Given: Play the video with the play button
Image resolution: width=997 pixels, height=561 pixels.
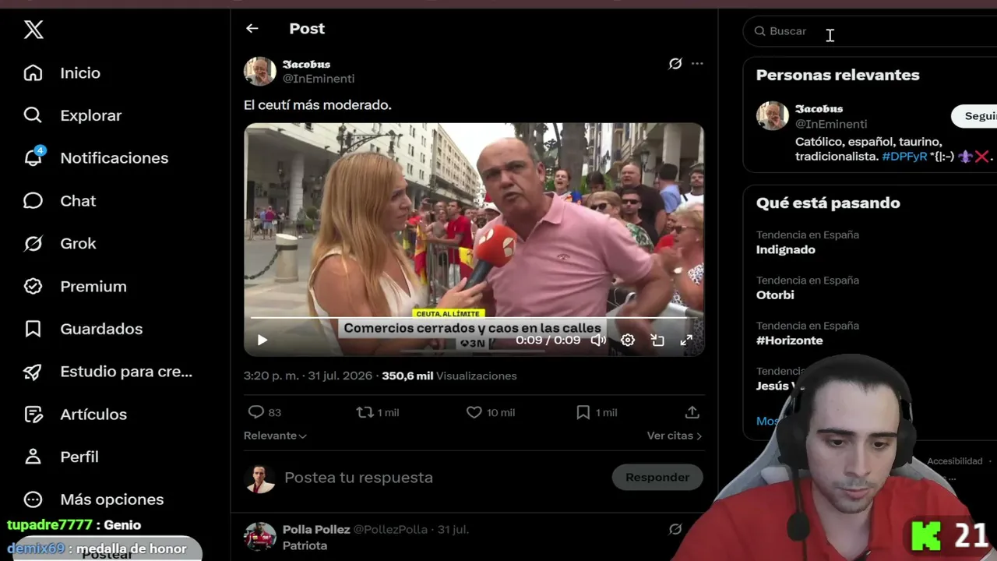Looking at the screenshot, I should [x=262, y=340].
